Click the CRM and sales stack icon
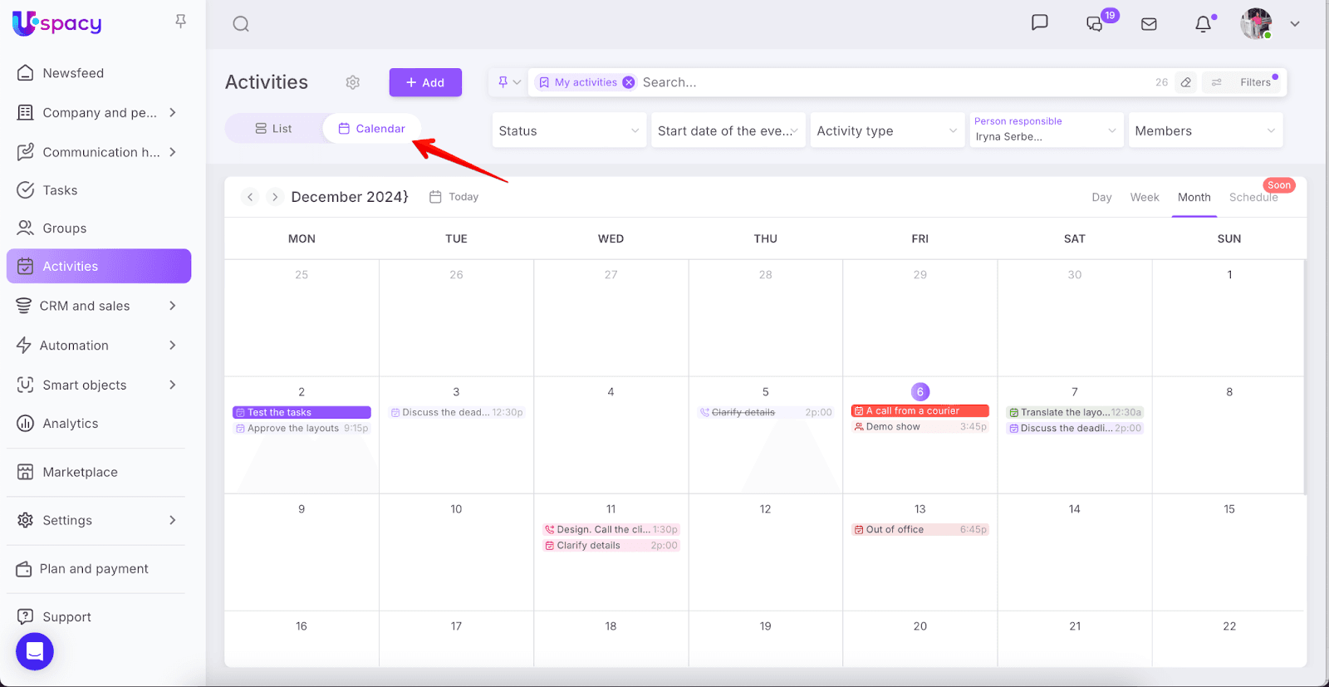This screenshot has width=1329, height=687. pos(24,306)
